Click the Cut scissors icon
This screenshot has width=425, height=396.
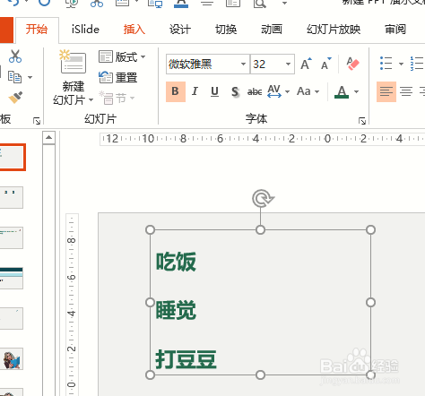15,56
